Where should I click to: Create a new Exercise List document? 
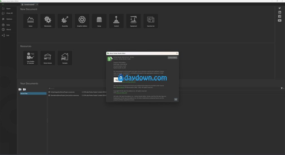[151, 21]
